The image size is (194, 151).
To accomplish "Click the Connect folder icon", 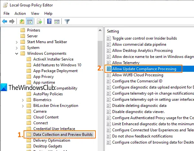I will pyautogui.click(x=29, y=123).
